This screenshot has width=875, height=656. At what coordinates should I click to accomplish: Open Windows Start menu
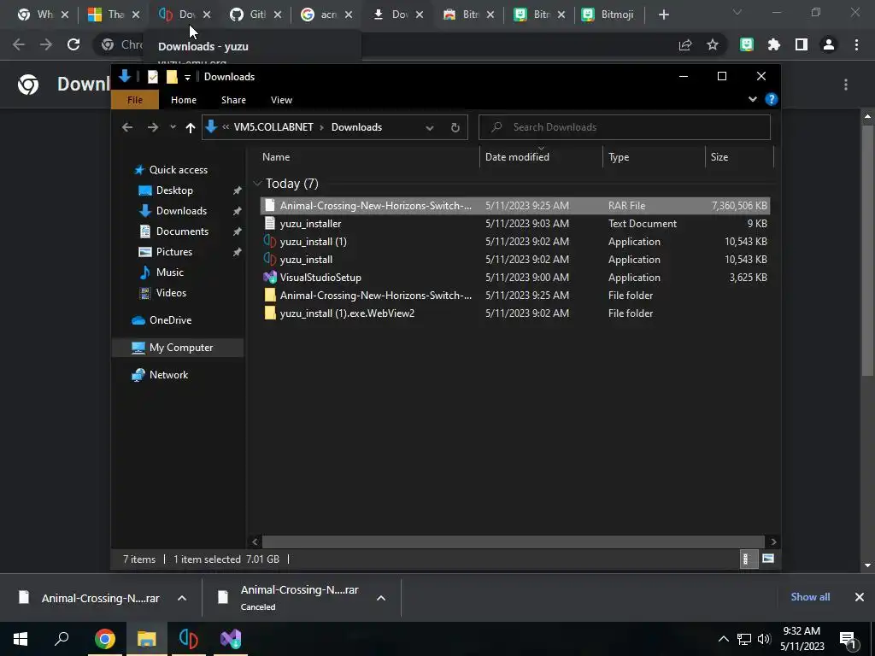21,639
